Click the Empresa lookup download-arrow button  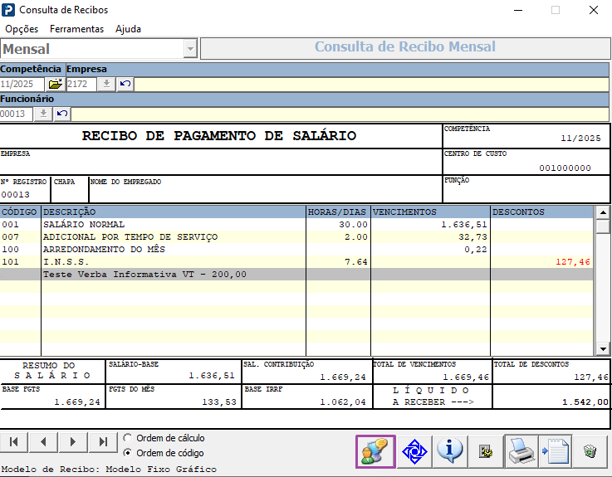[106, 84]
